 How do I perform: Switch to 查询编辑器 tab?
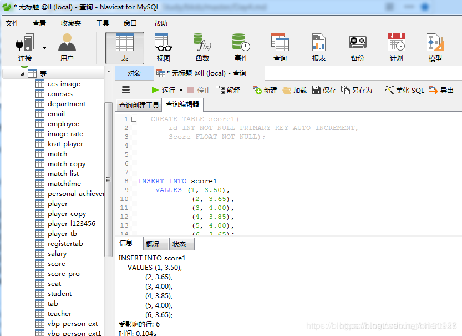(182, 104)
